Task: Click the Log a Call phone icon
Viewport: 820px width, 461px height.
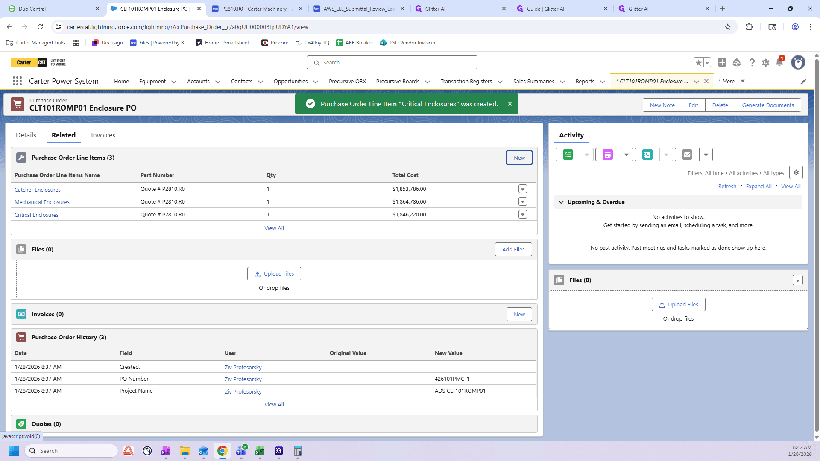Action: [647, 155]
